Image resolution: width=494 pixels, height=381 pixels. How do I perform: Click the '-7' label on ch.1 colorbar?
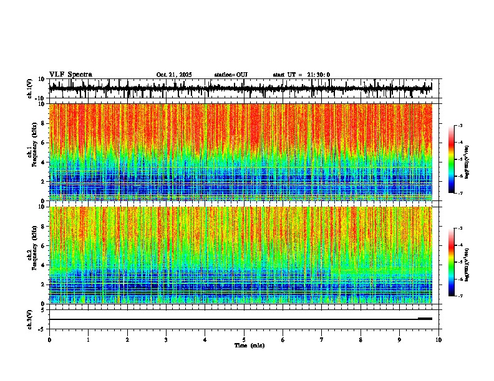coord(460,193)
